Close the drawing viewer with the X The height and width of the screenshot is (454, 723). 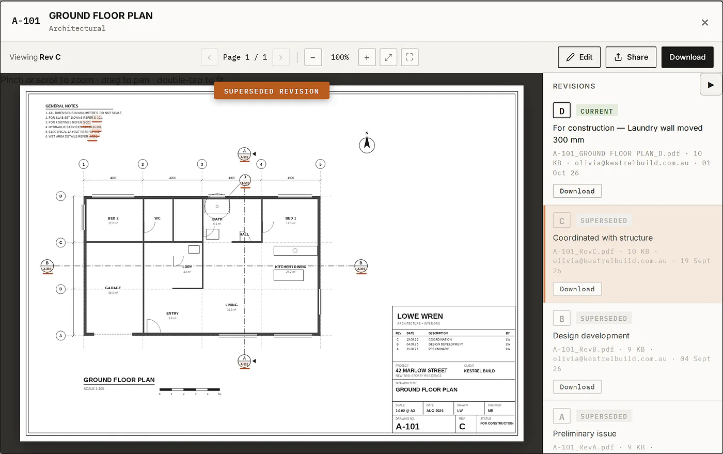tap(704, 22)
